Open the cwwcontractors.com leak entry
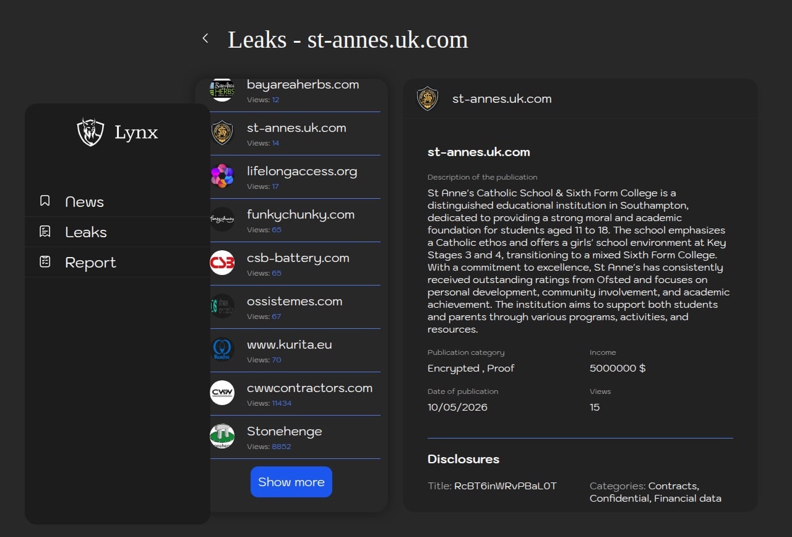The height and width of the screenshot is (537, 792). click(295, 394)
